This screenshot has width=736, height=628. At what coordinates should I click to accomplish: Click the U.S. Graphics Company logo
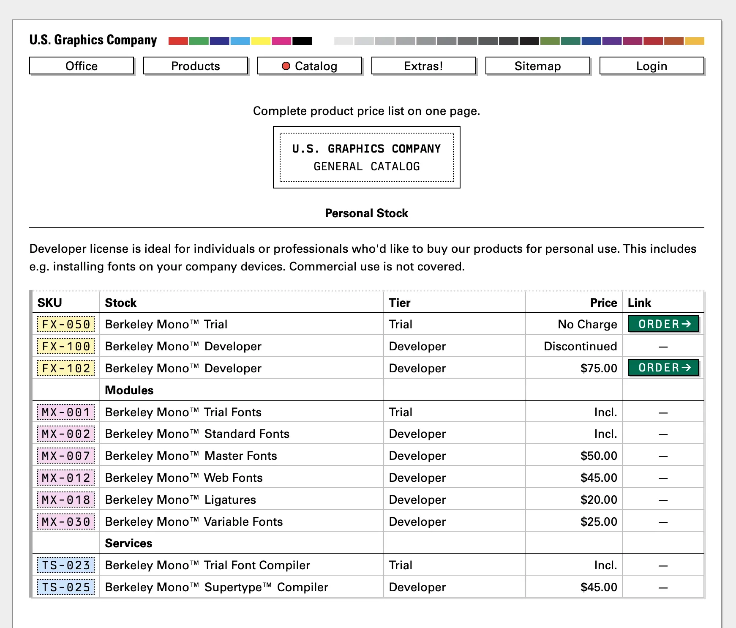93,40
